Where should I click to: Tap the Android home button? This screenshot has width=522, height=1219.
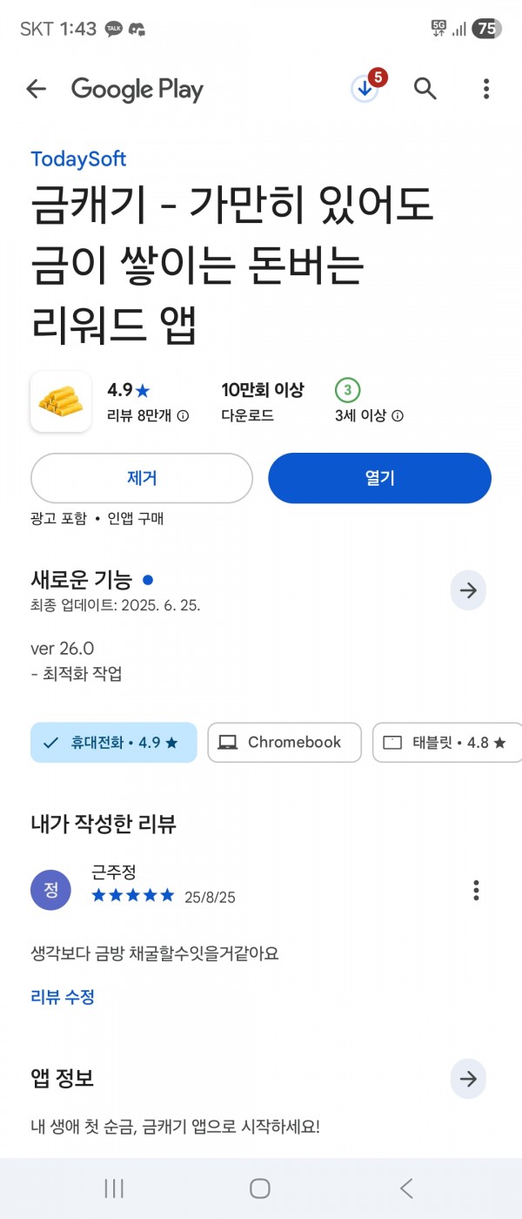[x=260, y=1189]
